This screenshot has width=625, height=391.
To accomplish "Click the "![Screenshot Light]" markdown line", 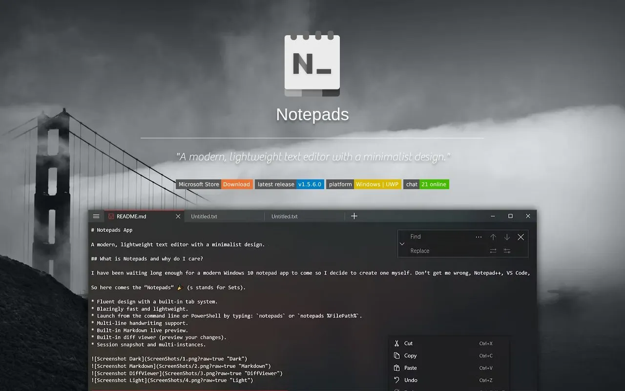I will [172, 380].
